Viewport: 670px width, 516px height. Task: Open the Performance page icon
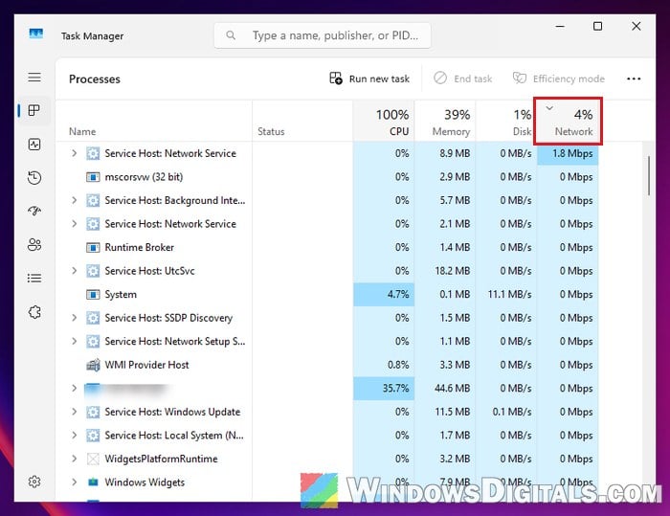[x=34, y=145]
